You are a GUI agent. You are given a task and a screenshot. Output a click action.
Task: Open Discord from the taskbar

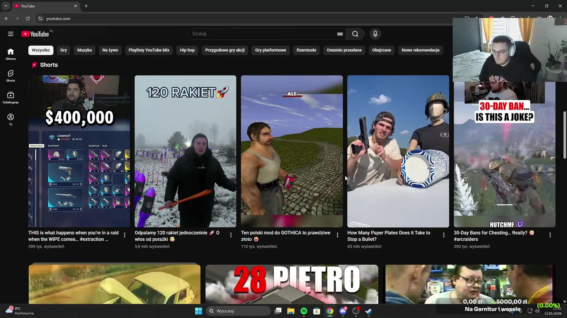click(342, 311)
